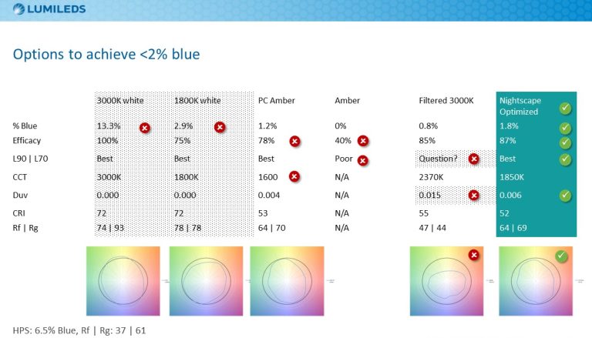Click green checkmark next to 87% efficacy
Viewport: 592px width, 338px height.
coord(565,142)
